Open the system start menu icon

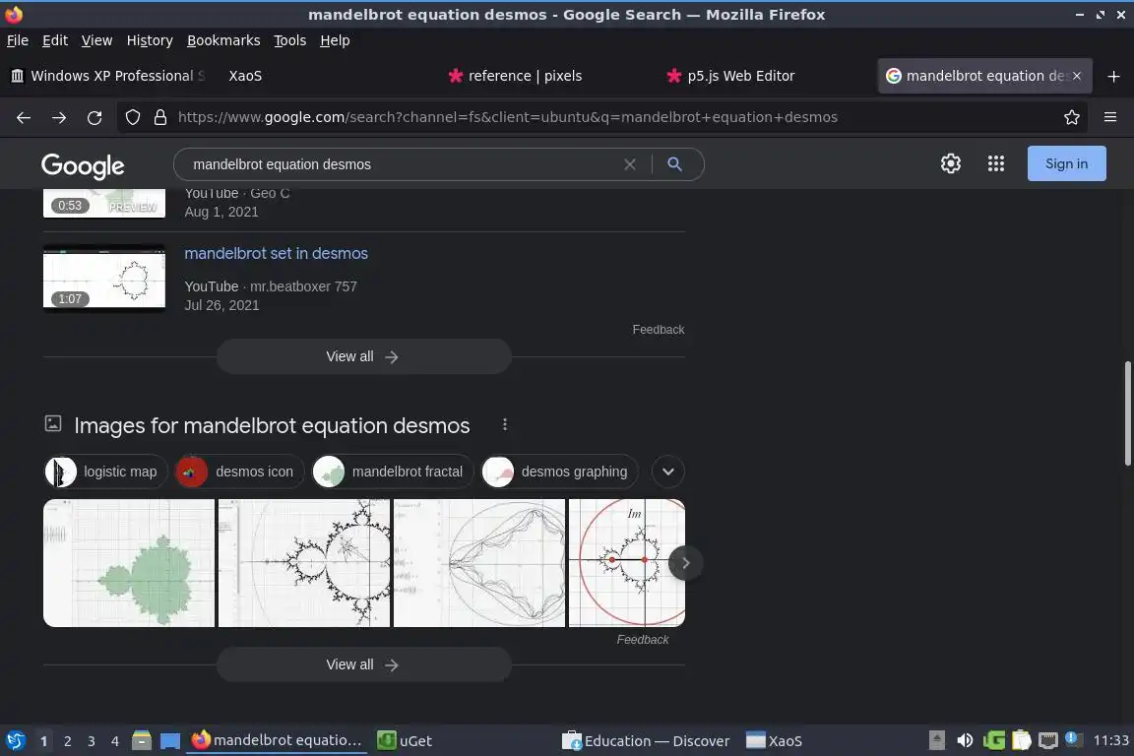(15, 740)
